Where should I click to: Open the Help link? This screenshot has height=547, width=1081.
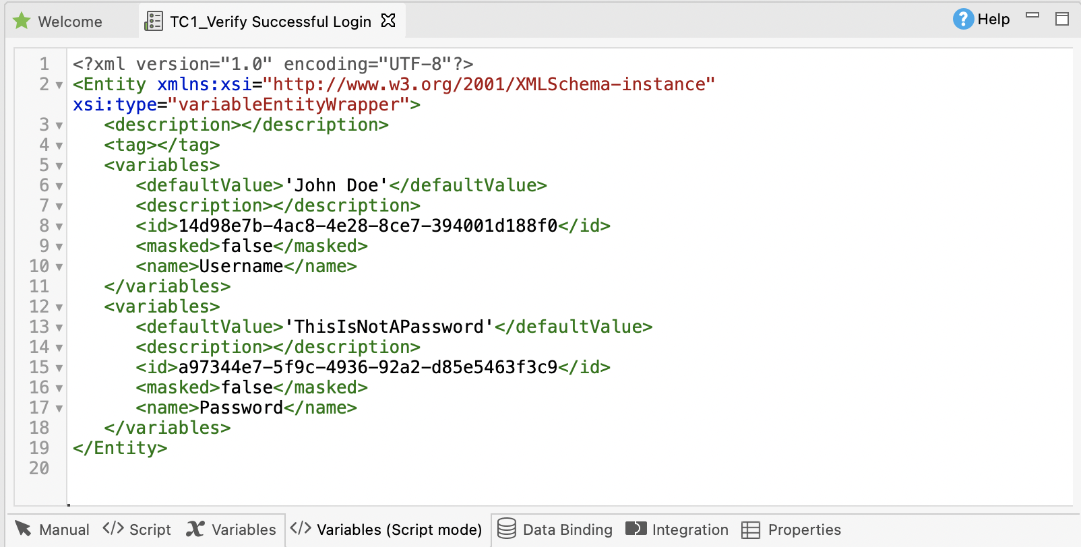click(x=993, y=19)
